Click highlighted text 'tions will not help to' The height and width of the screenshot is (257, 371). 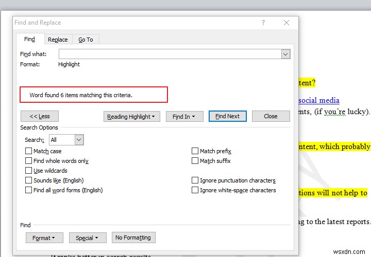333,193
